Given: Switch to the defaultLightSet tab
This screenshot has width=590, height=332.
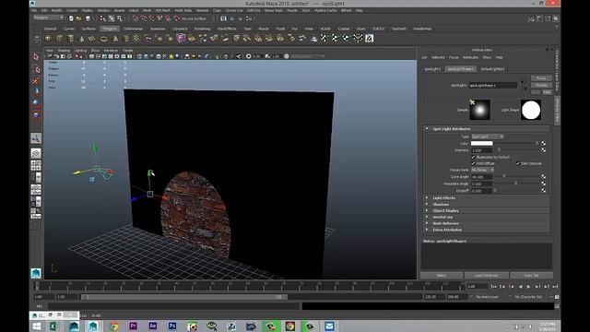Looking at the screenshot, I should coord(492,69).
